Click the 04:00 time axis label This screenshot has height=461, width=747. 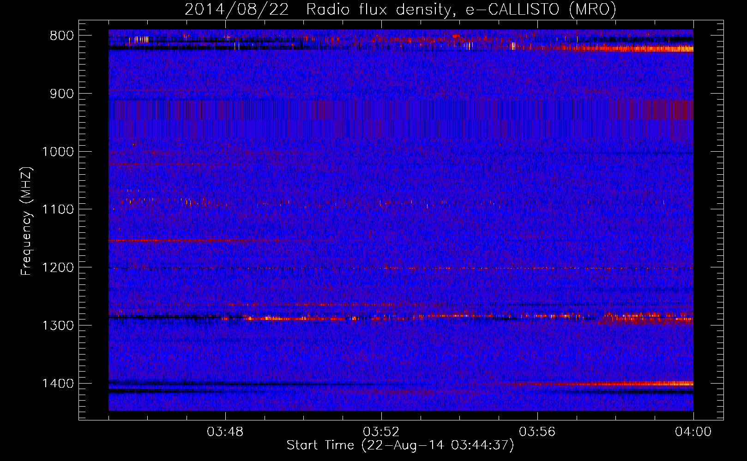[x=693, y=432]
